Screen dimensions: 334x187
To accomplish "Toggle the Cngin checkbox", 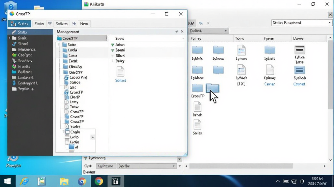I will [67, 132].
